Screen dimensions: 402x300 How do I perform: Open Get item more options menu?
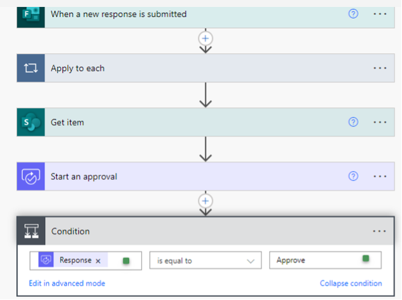point(380,122)
